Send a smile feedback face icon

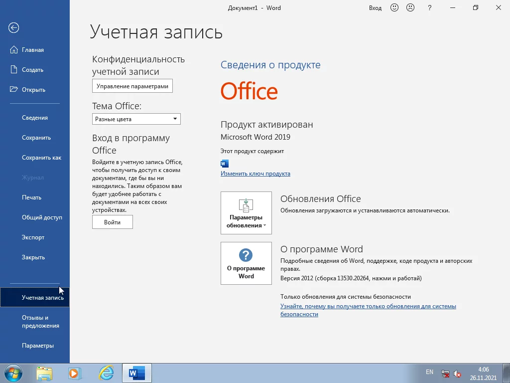[x=394, y=7]
